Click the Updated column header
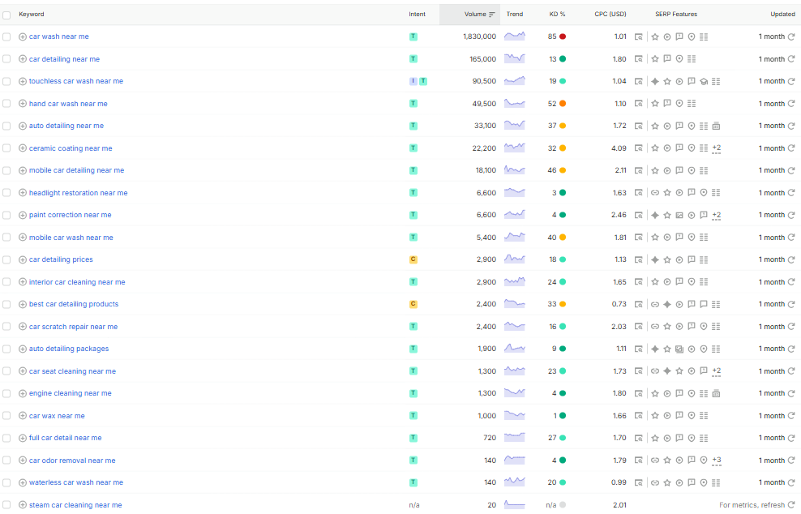The image size is (801, 514). (782, 15)
